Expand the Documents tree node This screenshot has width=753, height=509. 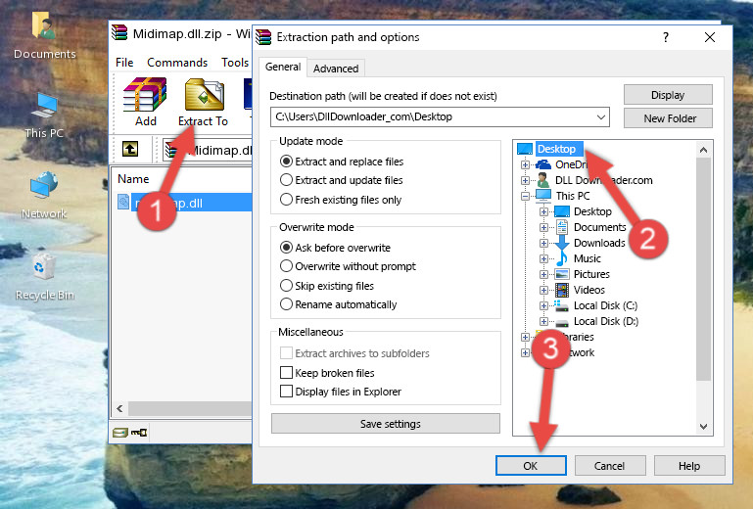tap(543, 227)
